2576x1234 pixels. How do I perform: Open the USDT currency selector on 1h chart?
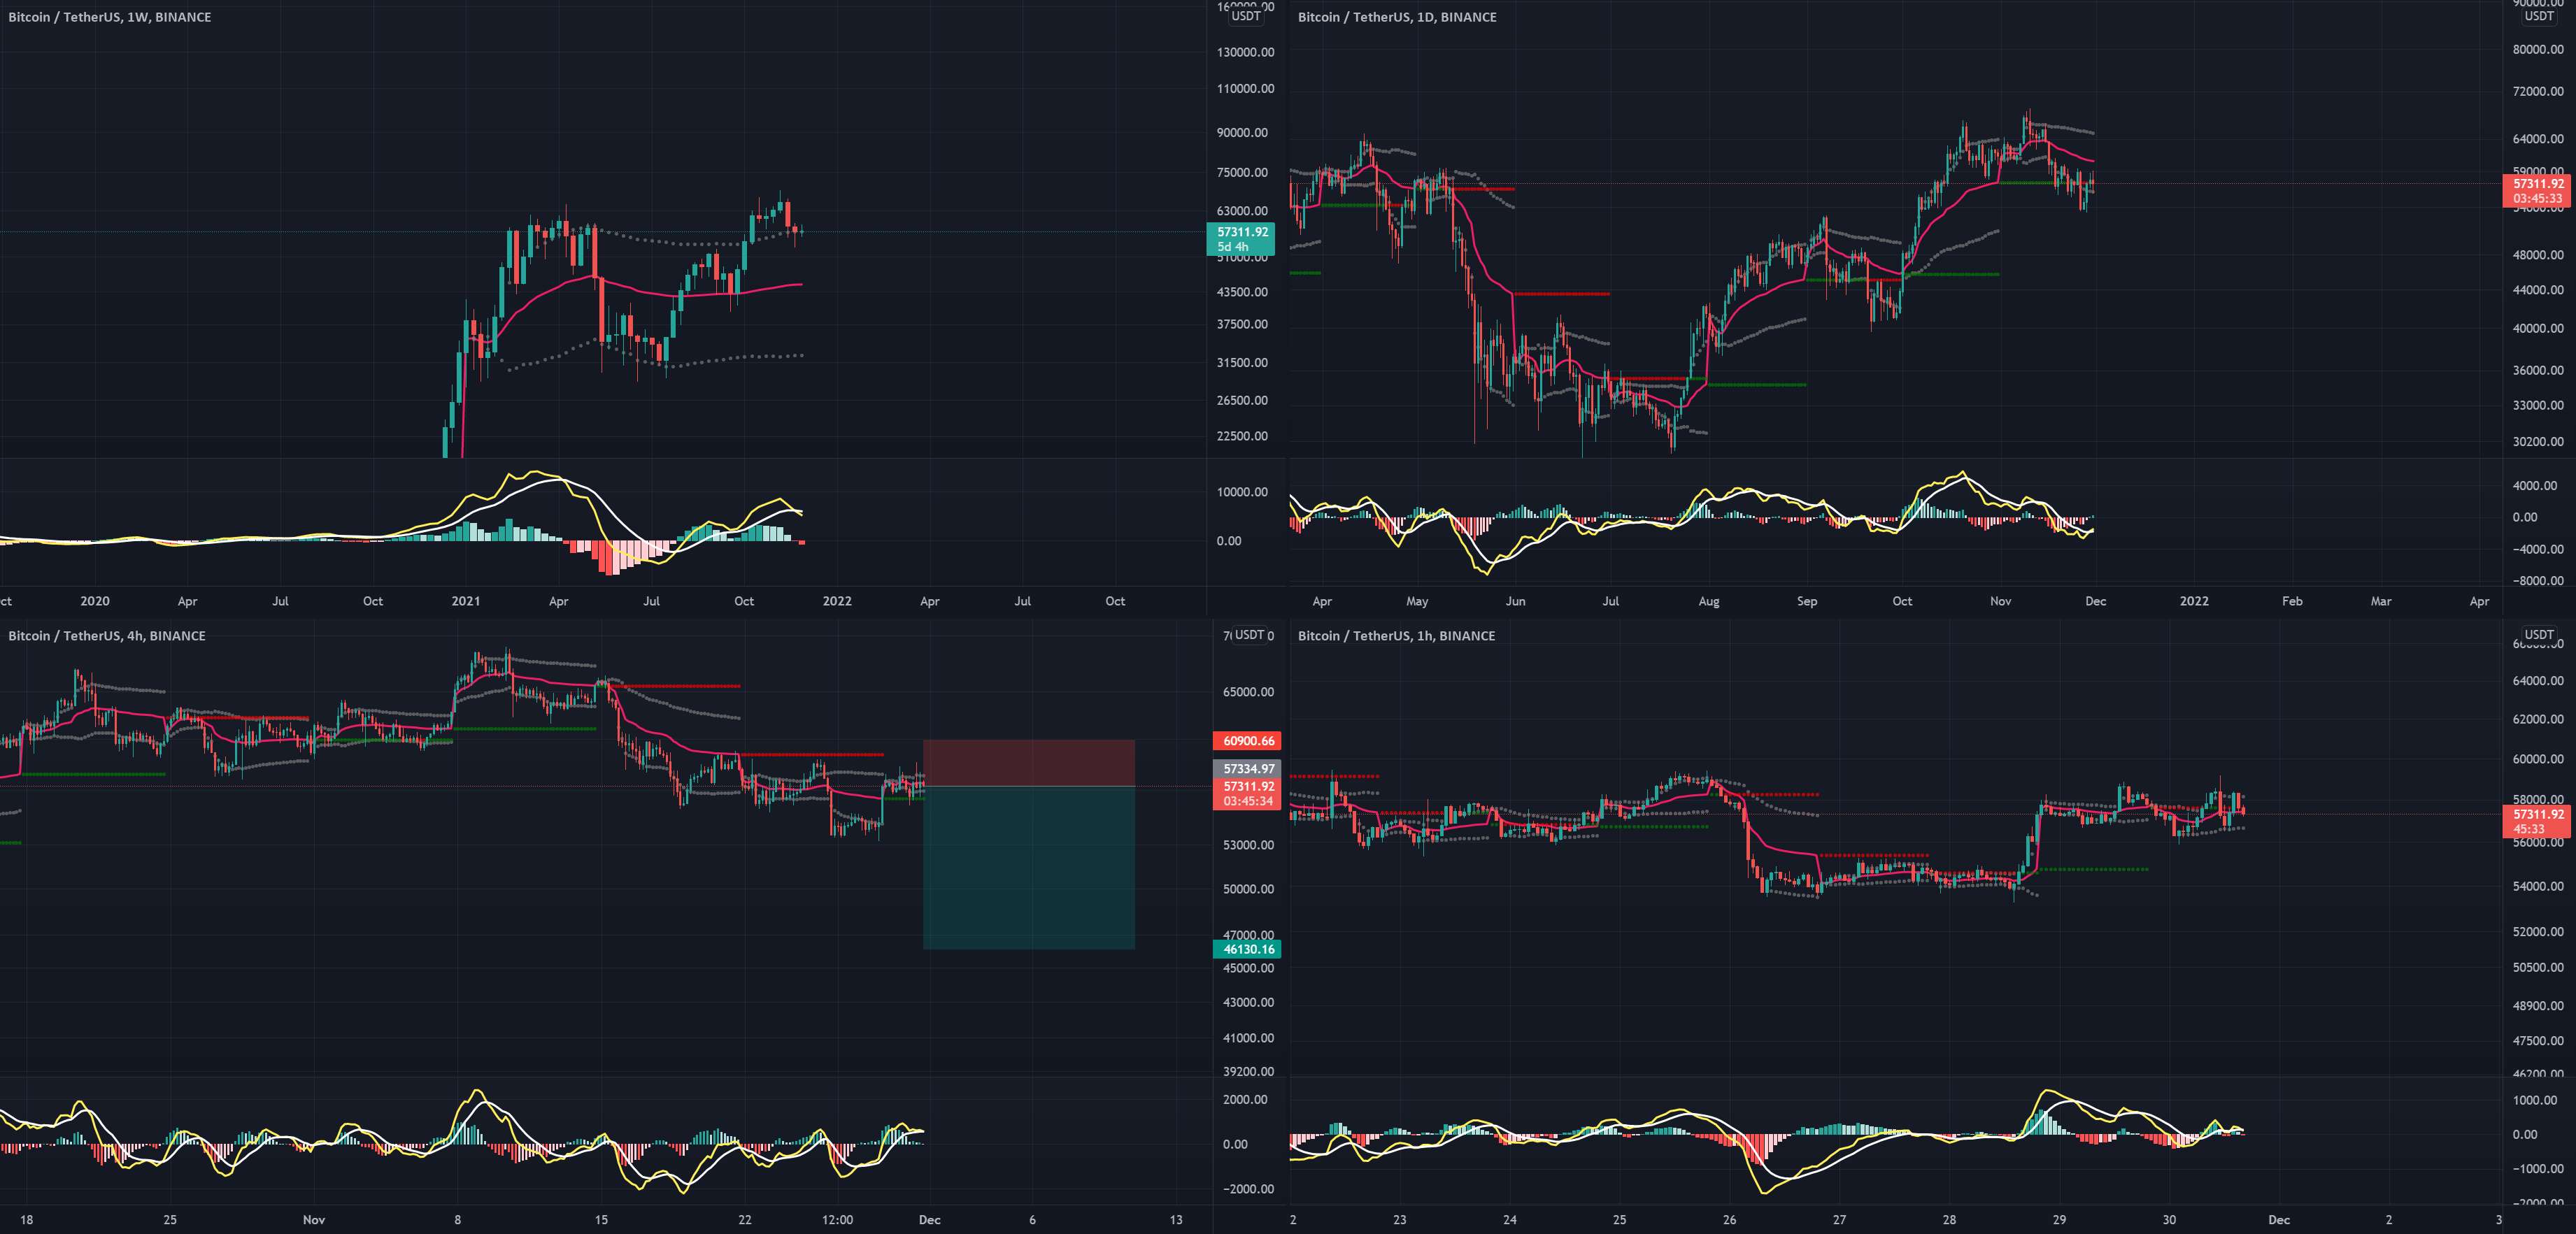tap(2539, 635)
